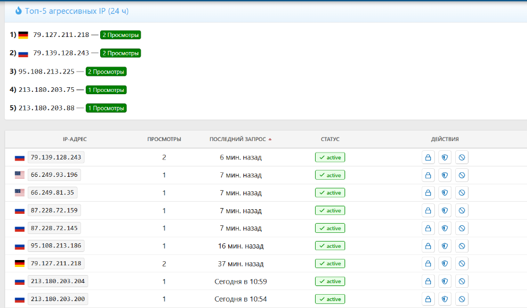Click active status badge for 79.139.128.243

point(330,157)
